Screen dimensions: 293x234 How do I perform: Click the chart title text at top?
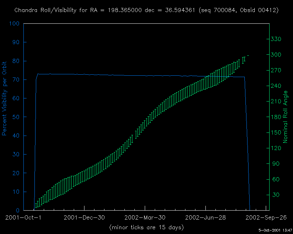[146, 10]
